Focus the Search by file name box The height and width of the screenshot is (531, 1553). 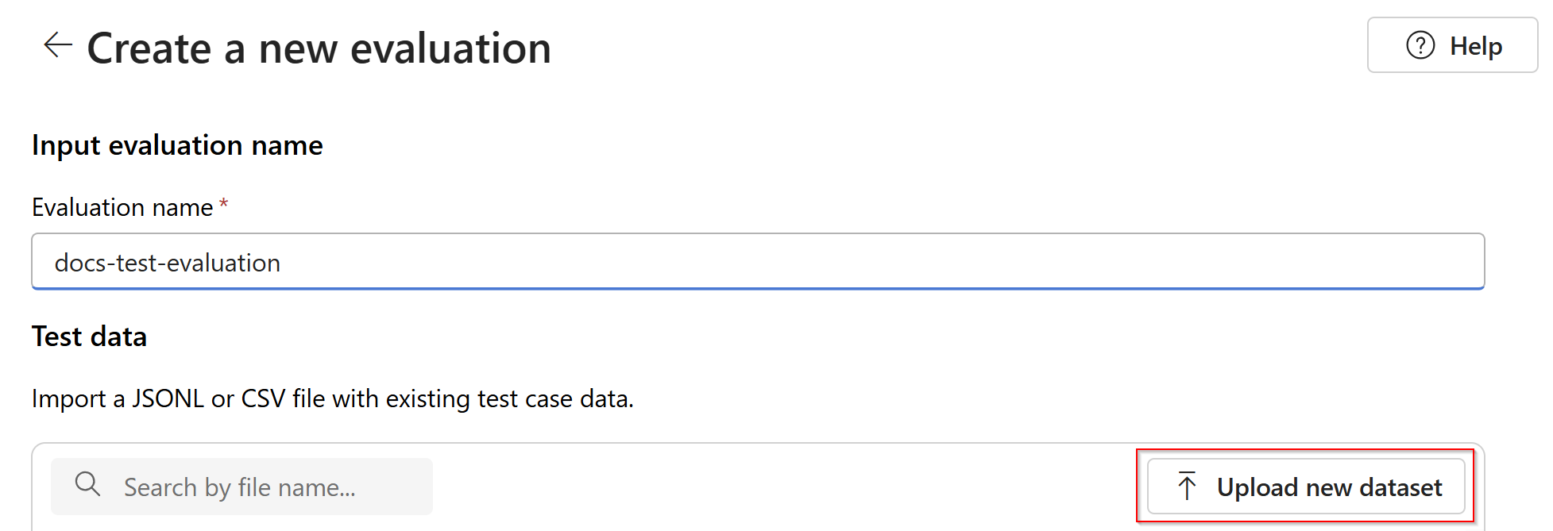pos(241,487)
